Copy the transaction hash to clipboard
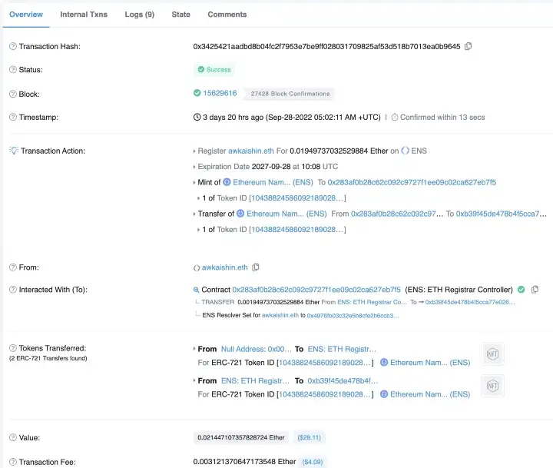The width and height of the screenshot is (553, 468). point(469,46)
